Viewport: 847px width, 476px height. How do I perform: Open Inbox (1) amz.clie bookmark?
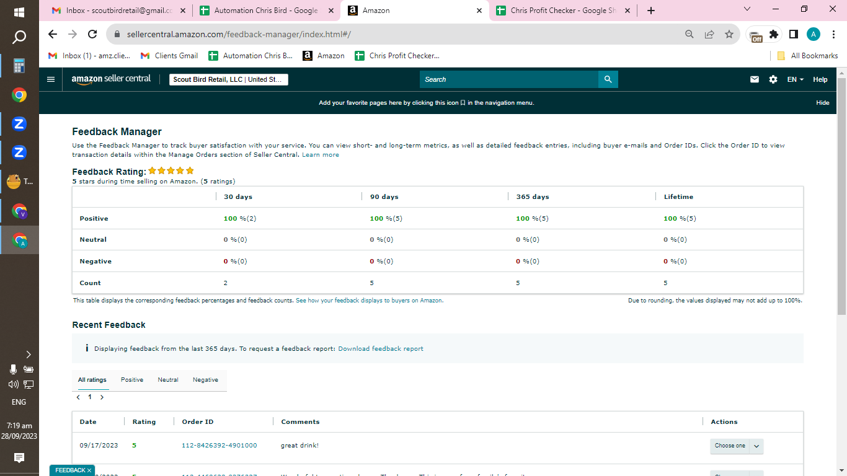(89, 56)
